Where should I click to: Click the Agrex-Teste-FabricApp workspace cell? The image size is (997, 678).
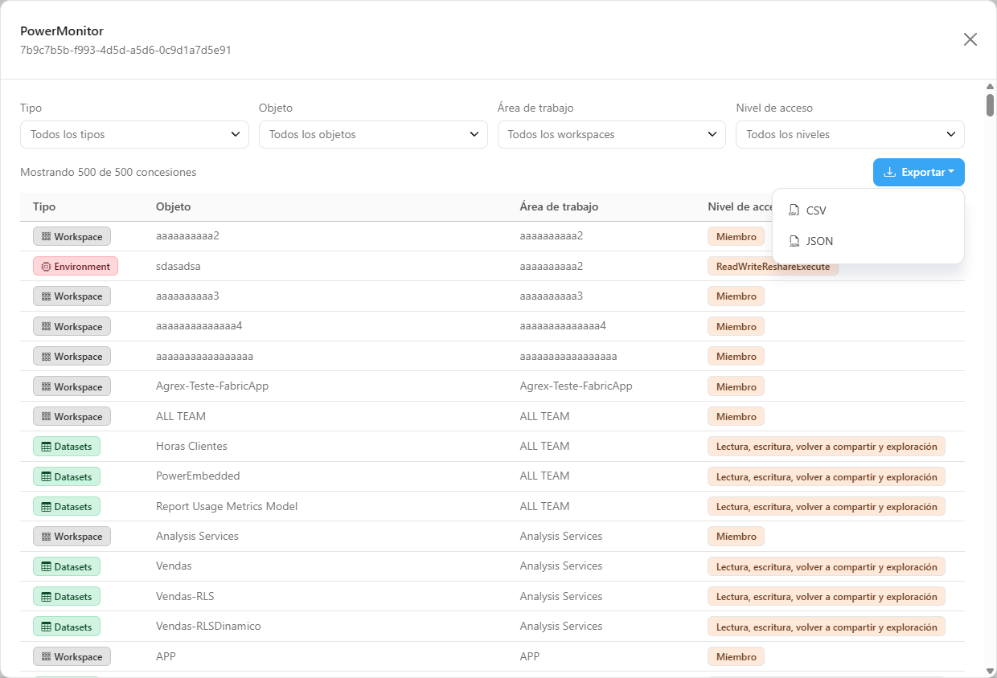click(x=576, y=386)
